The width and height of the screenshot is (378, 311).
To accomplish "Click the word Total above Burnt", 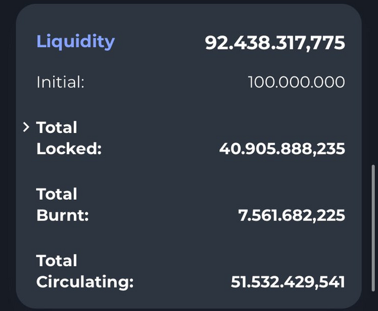I will [57, 194].
